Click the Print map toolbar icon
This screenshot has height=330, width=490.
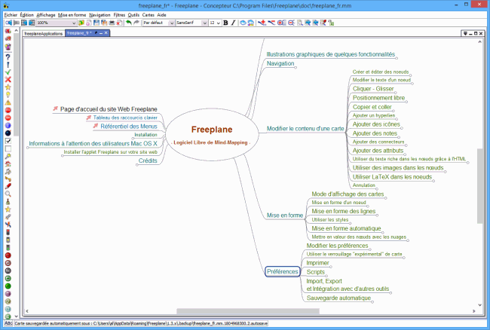112,23
